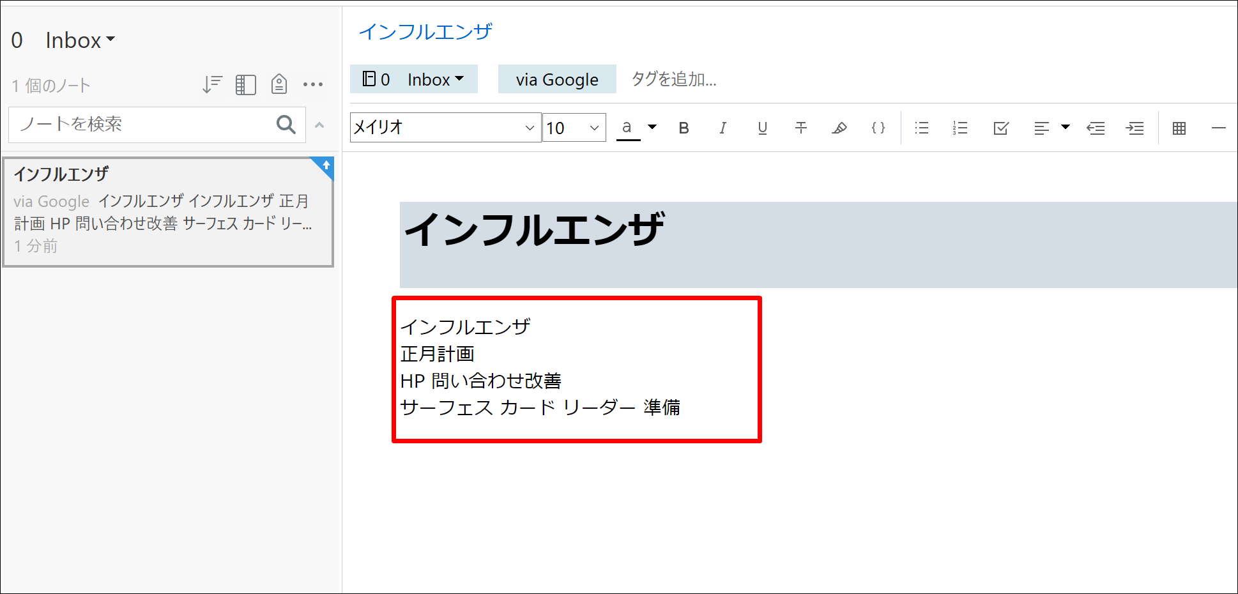Open the sort order options icon
The height and width of the screenshot is (594, 1238).
tap(212, 84)
